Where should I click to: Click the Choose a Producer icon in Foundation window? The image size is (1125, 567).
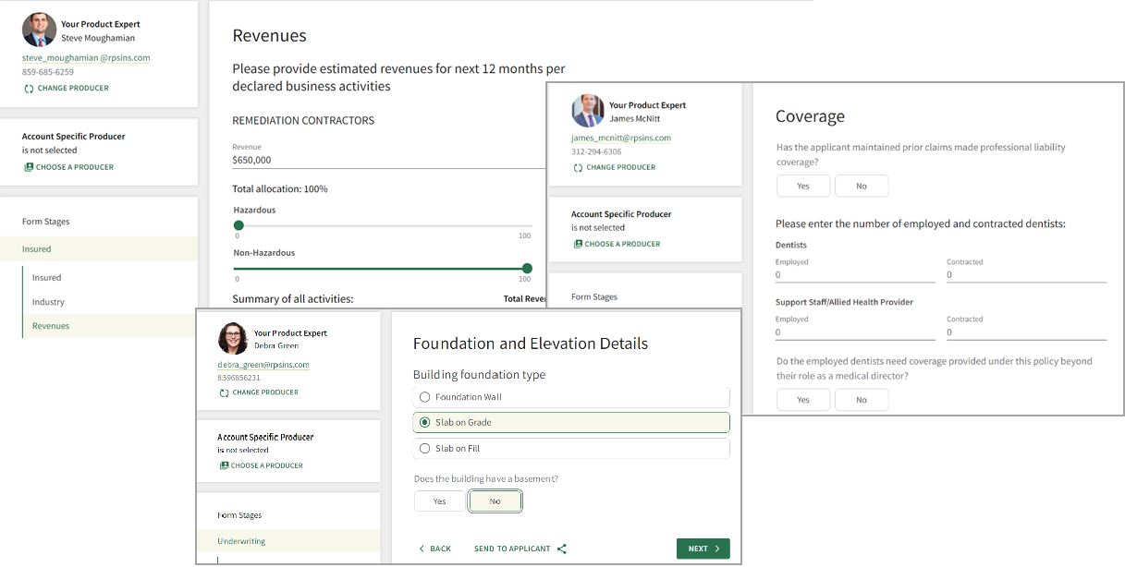point(224,465)
